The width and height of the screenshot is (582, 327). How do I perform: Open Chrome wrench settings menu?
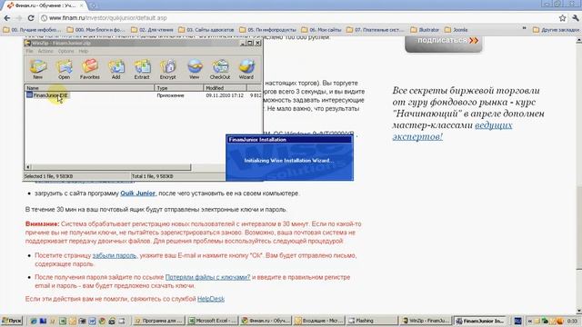click(x=576, y=18)
